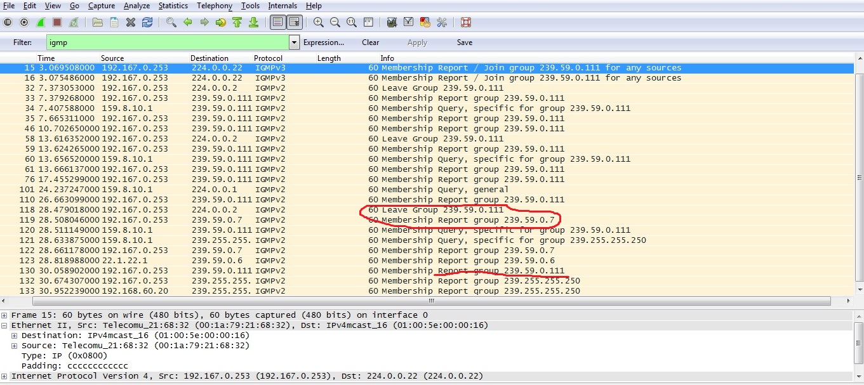
Task: Expand the Frame 15 details tree
Action: click(x=5, y=315)
